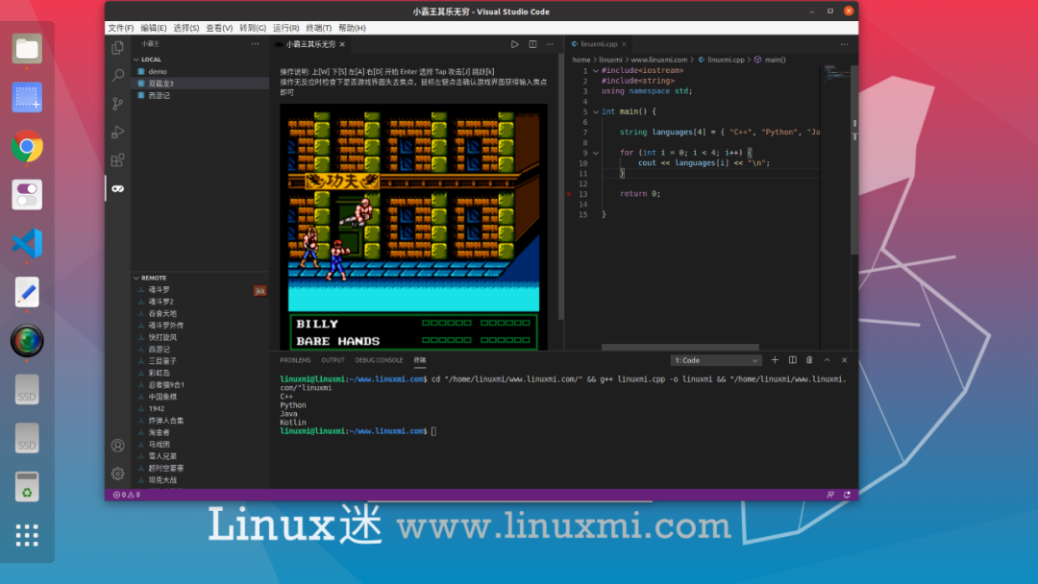Close the linuxmi.cpp tab
This screenshot has height=584, width=1038.
(624, 44)
